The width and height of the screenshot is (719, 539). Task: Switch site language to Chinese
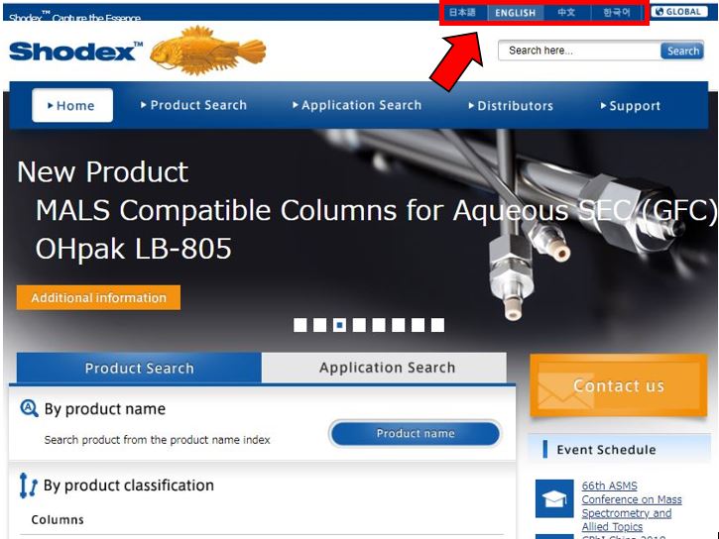[566, 12]
